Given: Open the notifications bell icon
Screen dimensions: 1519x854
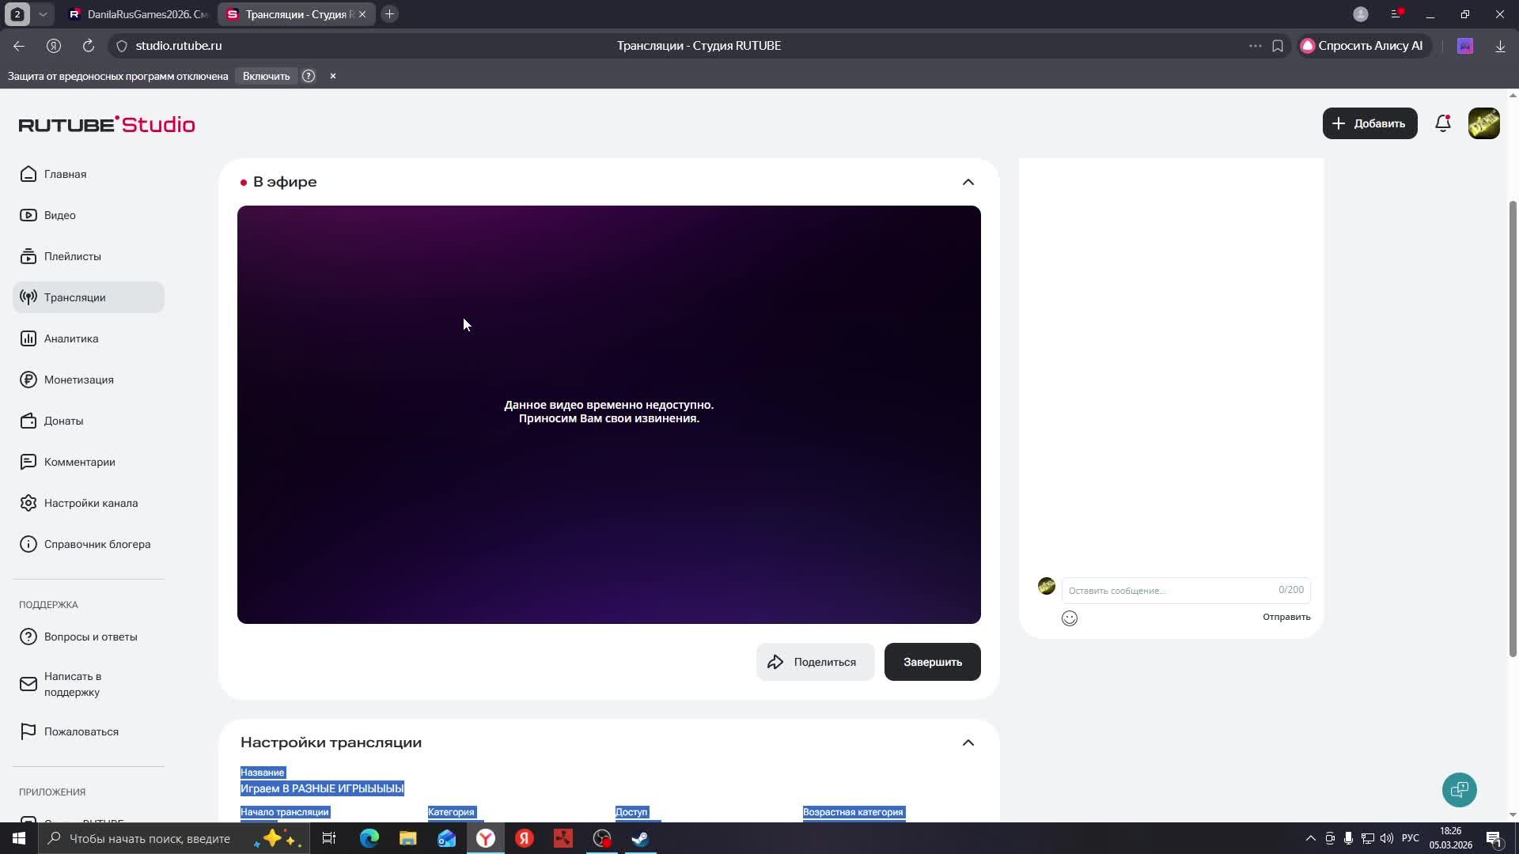Looking at the screenshot, I should [x=1443, y=123].
